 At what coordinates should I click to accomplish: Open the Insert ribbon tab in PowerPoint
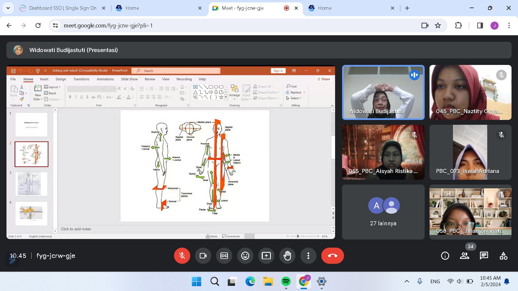[x=44, y=79]
